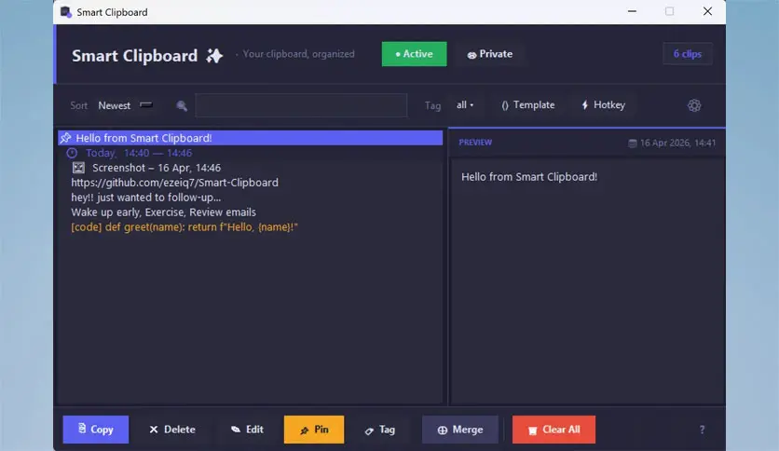Screen dimensions: 779x451
Task: Open the Hotkey settings button
Action: click(x=603, y=104)
